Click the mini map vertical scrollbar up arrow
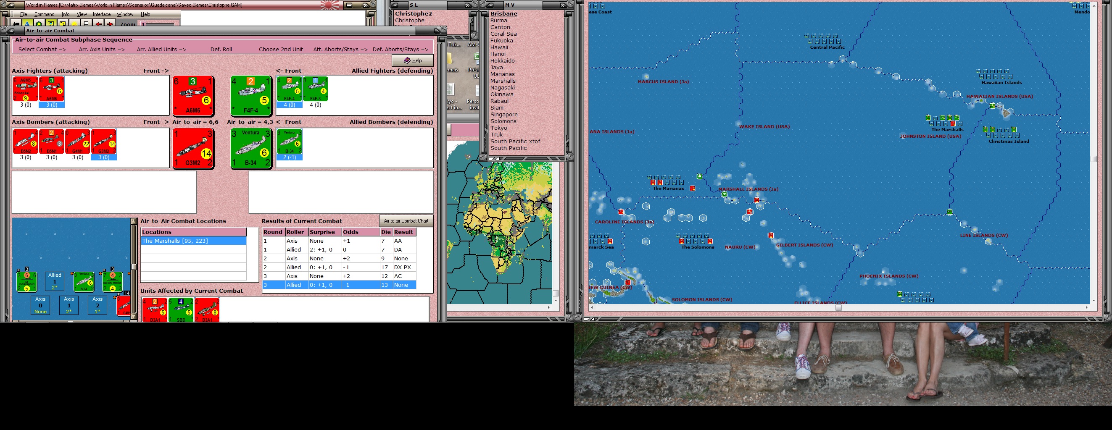This screenshot has width=1112, height=430. pyautogui.click(x=133, y=221)
